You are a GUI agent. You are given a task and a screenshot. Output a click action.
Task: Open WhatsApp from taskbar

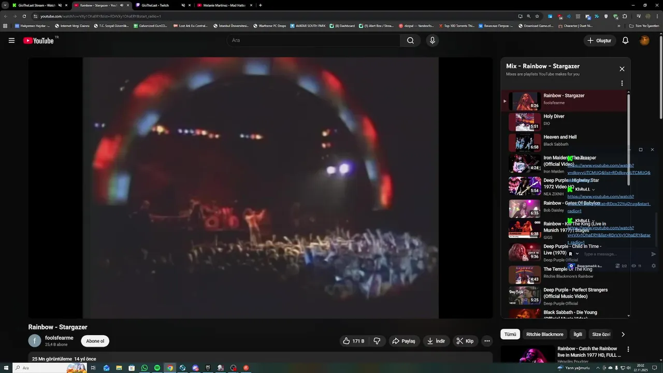click(x=145, y=368)
